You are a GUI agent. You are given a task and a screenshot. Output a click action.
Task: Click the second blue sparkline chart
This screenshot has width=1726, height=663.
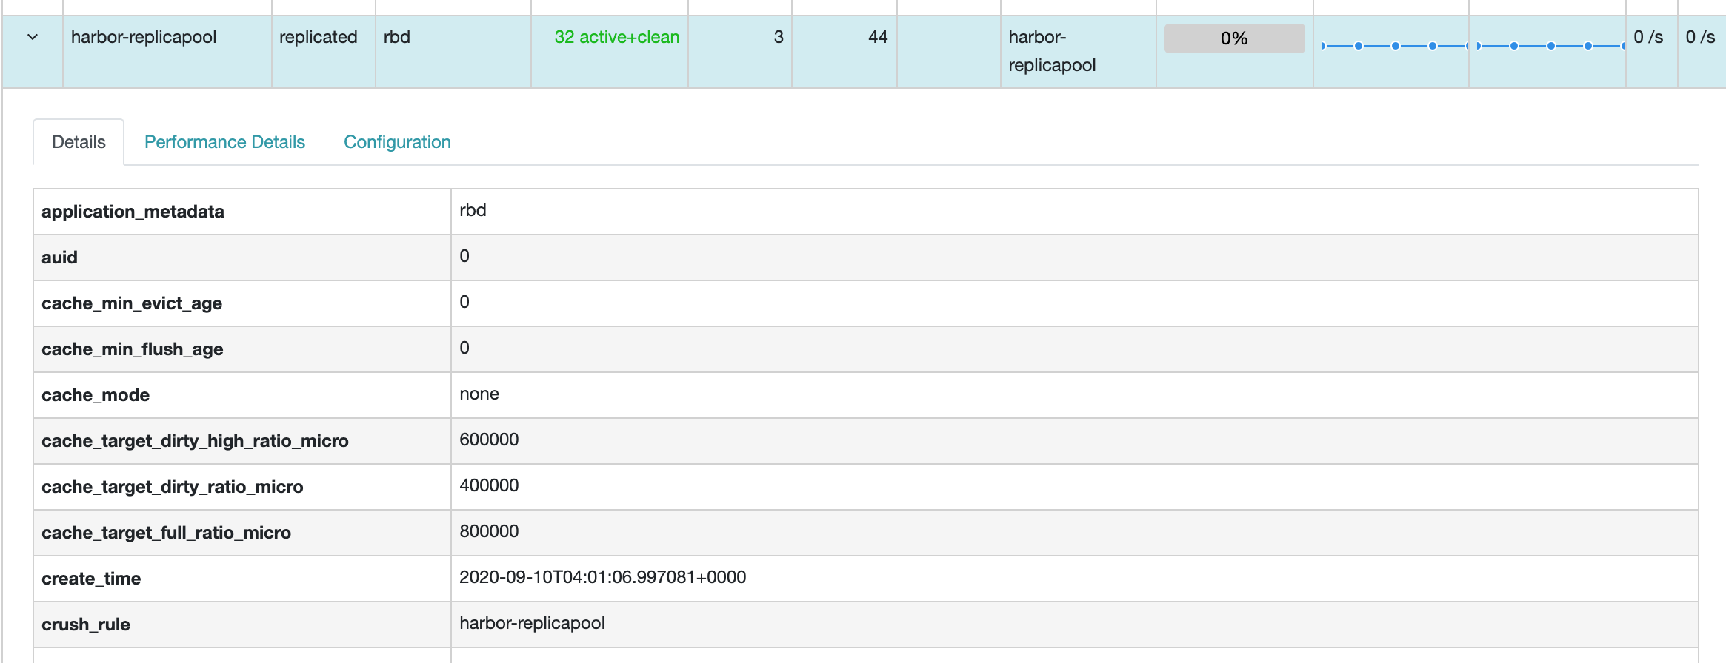1548,46
